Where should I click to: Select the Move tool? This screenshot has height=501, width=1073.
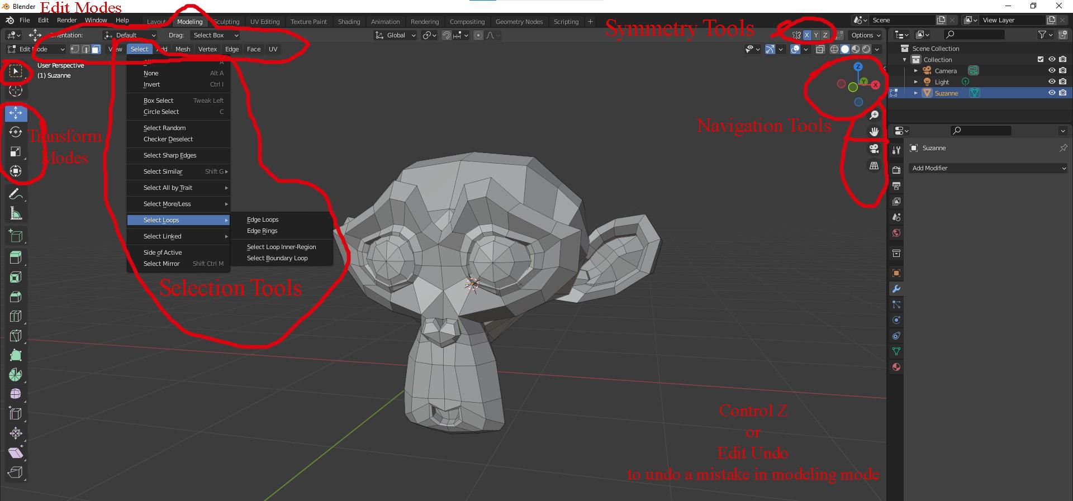click(x=16, y=113)
